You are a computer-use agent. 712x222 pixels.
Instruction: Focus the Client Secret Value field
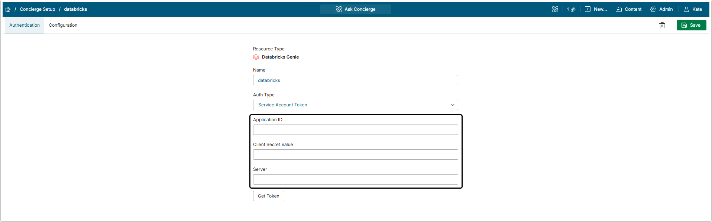click(x=356, y=155)
